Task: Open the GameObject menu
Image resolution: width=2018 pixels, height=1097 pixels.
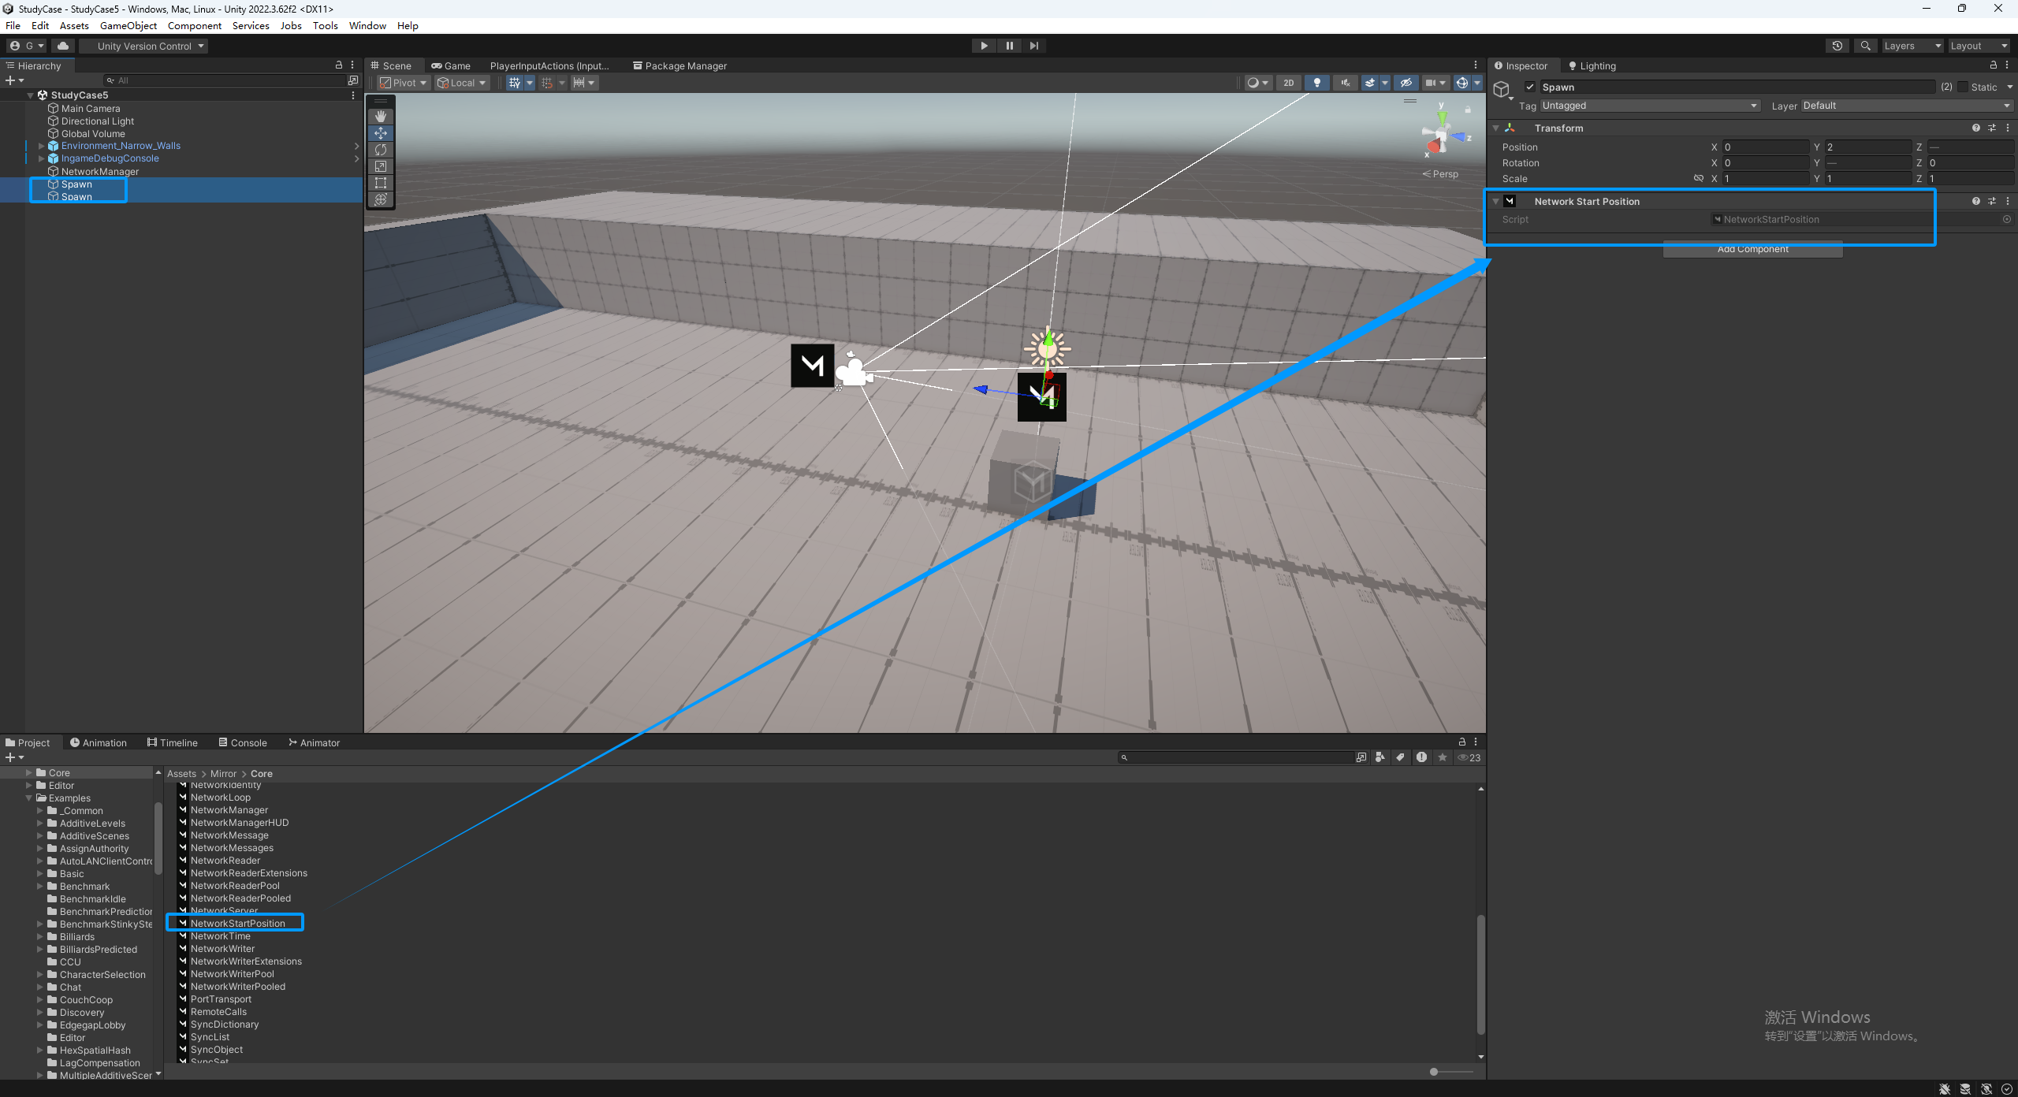Action: pos(128,25)
